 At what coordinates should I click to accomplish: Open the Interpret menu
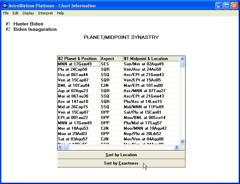pos(45,13)
